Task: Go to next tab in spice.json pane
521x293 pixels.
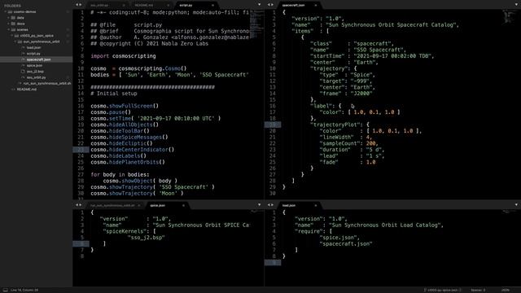Action: click(x=81, y=205)
